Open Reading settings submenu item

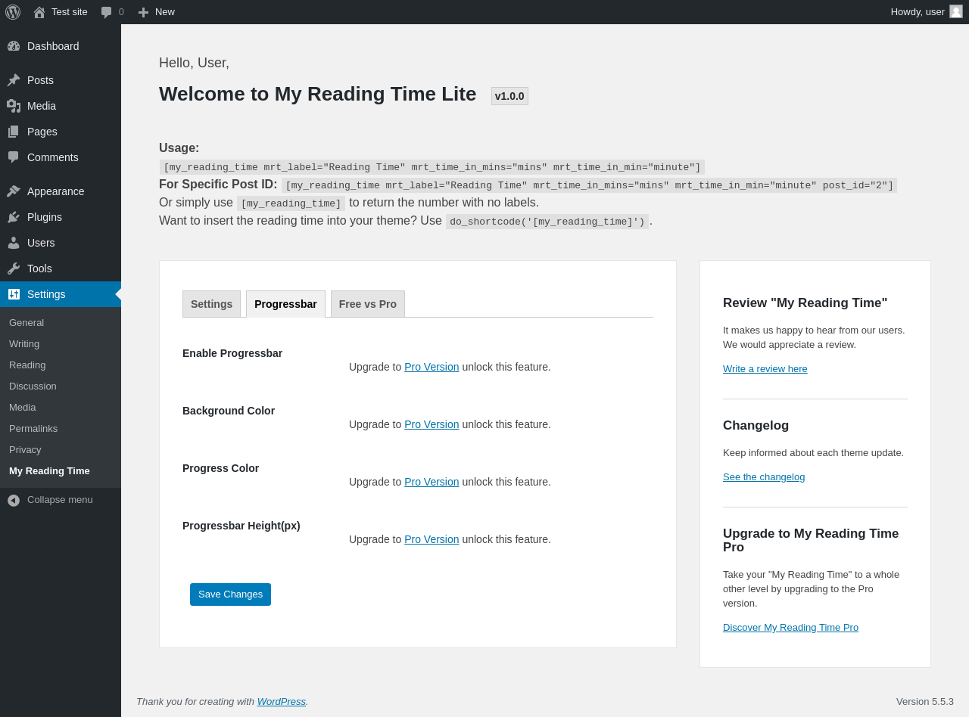tap(27, 365)
